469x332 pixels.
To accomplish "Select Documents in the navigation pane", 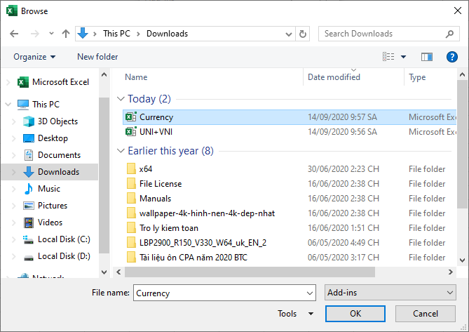I will [x=59, y=155].
